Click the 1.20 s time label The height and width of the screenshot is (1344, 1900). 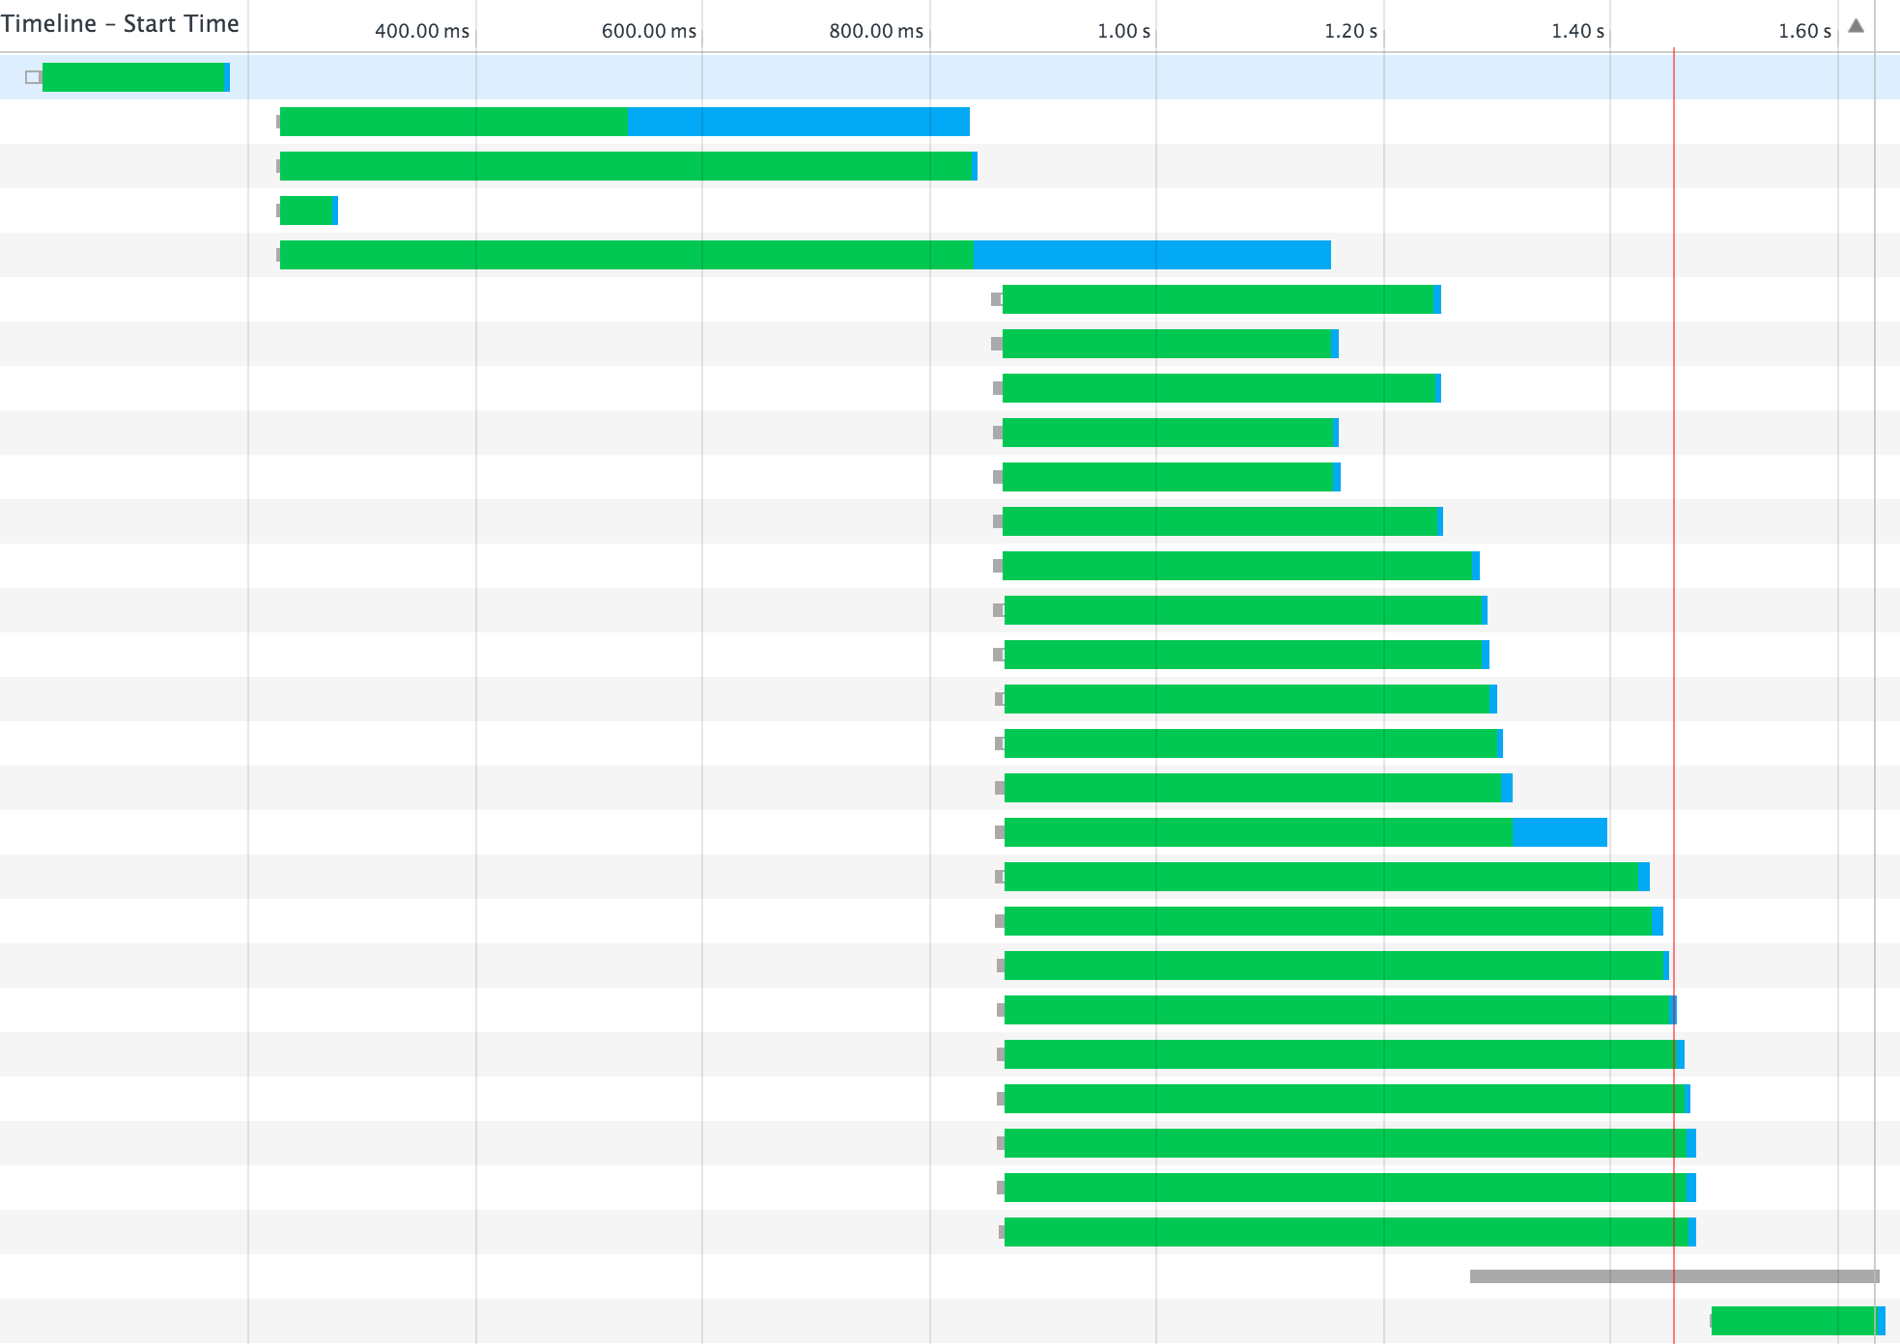1350,31
